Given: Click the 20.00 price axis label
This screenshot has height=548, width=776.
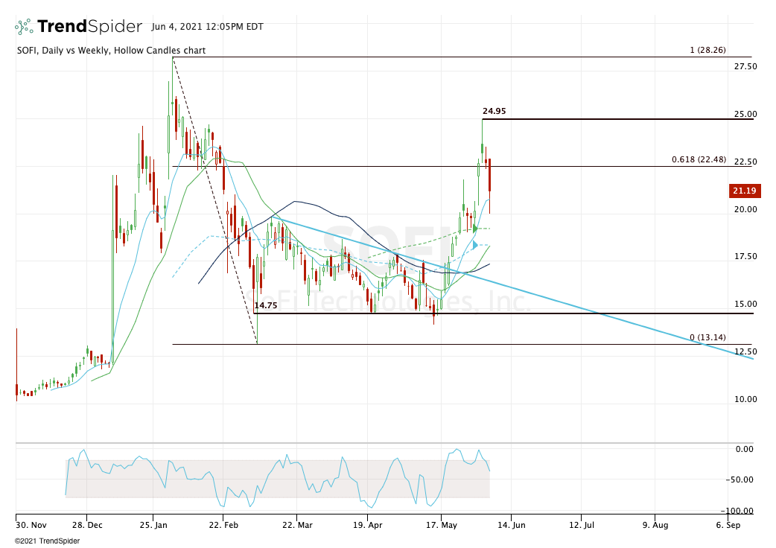Looking at the screenshot, I should tap(745, 209).
